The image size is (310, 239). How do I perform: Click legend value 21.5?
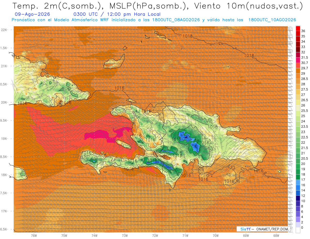tap(304, 148)
